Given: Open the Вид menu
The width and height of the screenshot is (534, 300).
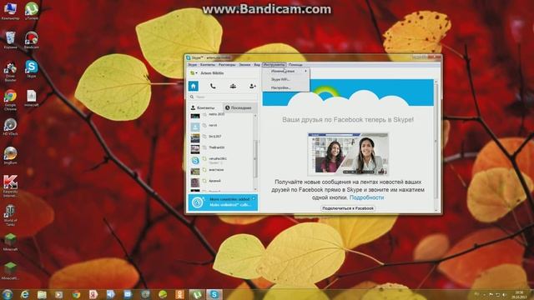Looking at the screenshot, I should coord(257,65).
